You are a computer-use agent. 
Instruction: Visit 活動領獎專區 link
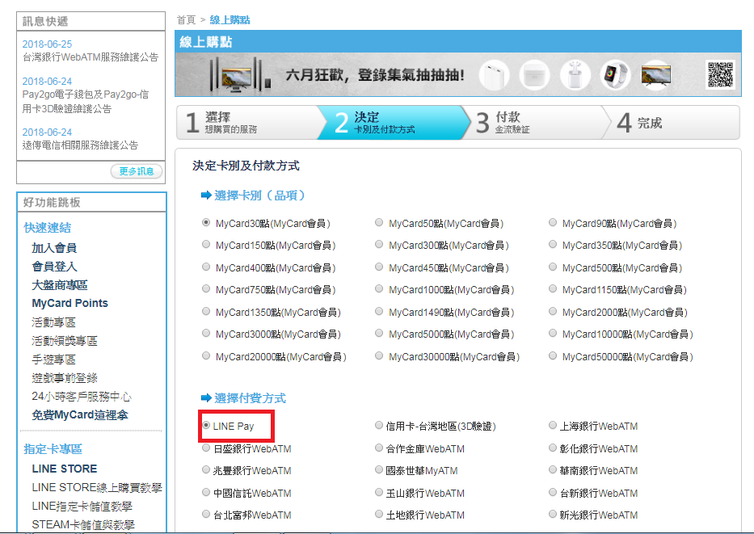click(65, 341)
